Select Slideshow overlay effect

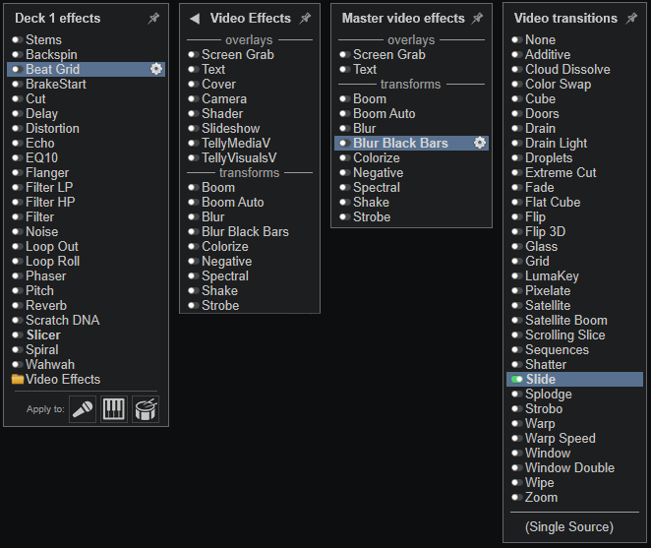coord(231,128)
